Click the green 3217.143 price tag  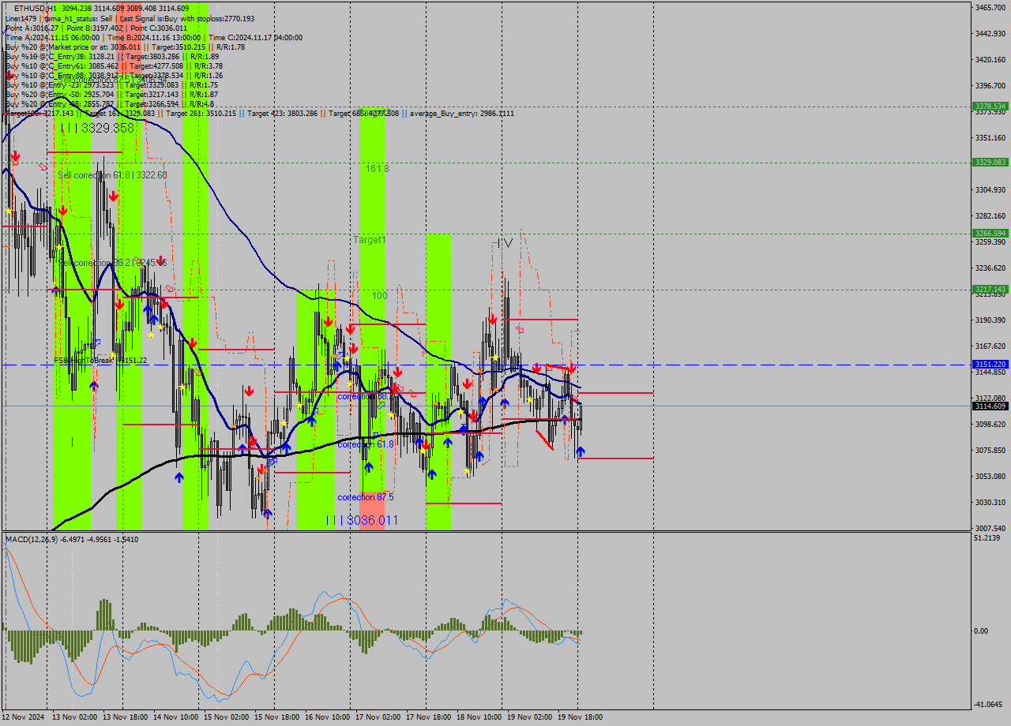pos(990,290)
